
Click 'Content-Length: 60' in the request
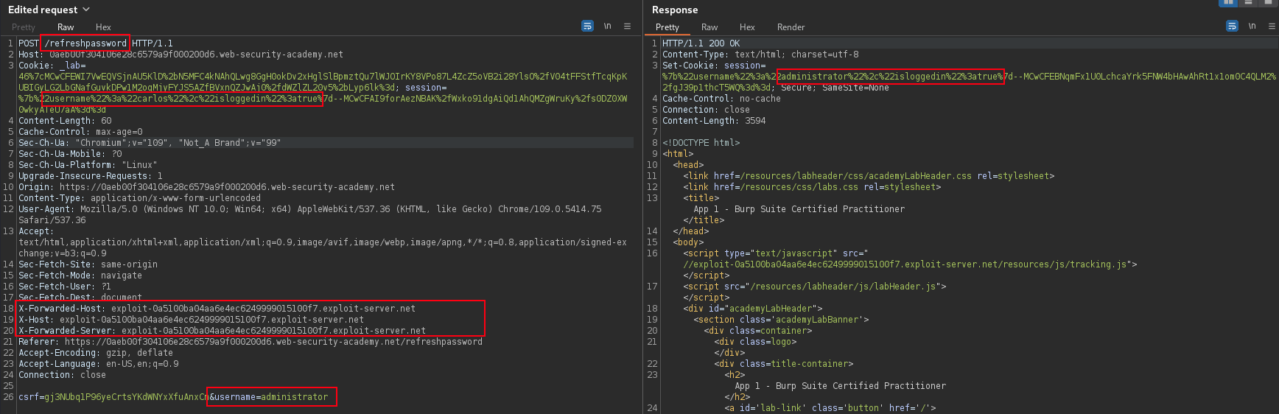pos(65,121)
